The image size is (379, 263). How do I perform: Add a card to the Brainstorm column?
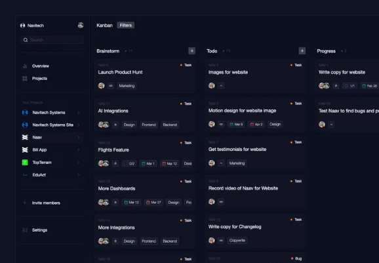191,51
